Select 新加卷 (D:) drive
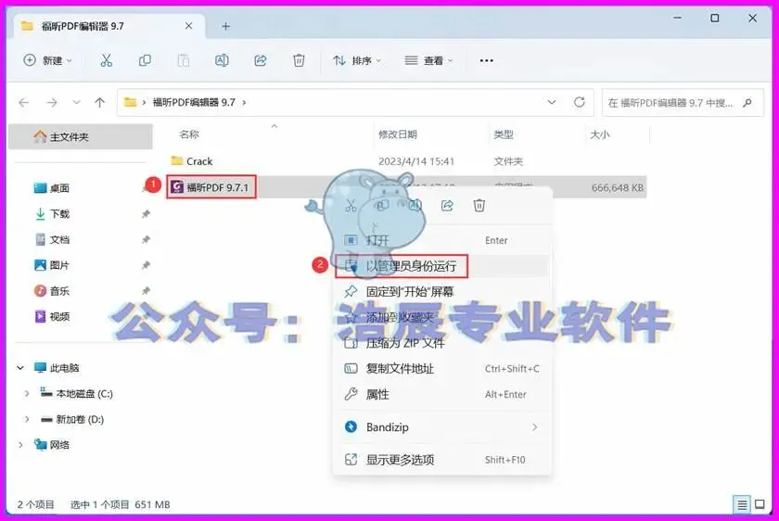This screenshot has width=779, height=521. [x=72, y=420]
